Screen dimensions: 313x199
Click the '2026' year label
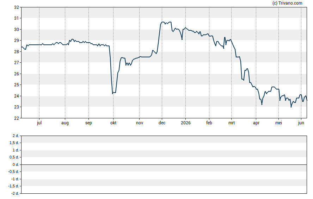[x=186, y=123]
